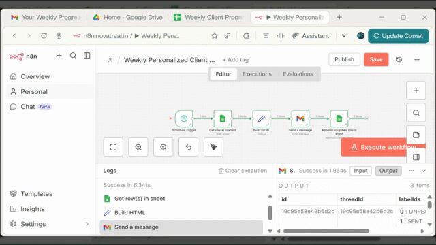
Task: Expand the Settings submenu arrow
Action: pyautogui.click(x=87, y=224)
